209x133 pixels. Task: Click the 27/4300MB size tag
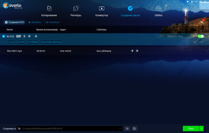pos(33,42)
